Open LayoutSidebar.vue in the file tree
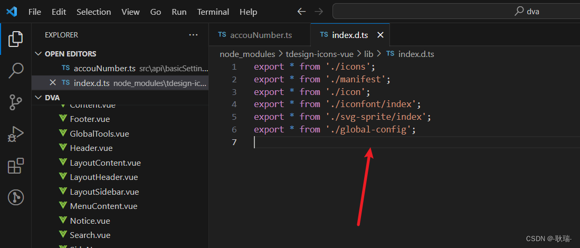The width and height of the screenshot is (580, 248). [104, 192]
